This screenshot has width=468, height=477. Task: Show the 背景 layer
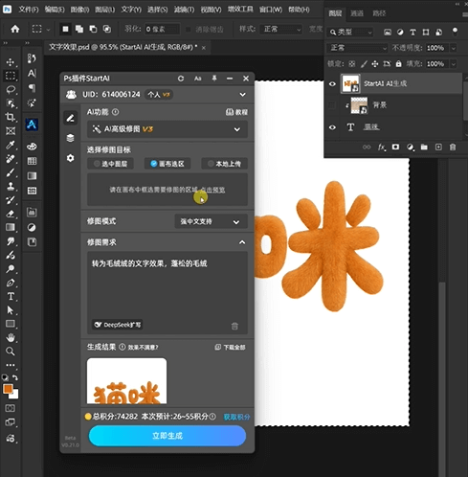pyautogui.click(x=332, y=105)
